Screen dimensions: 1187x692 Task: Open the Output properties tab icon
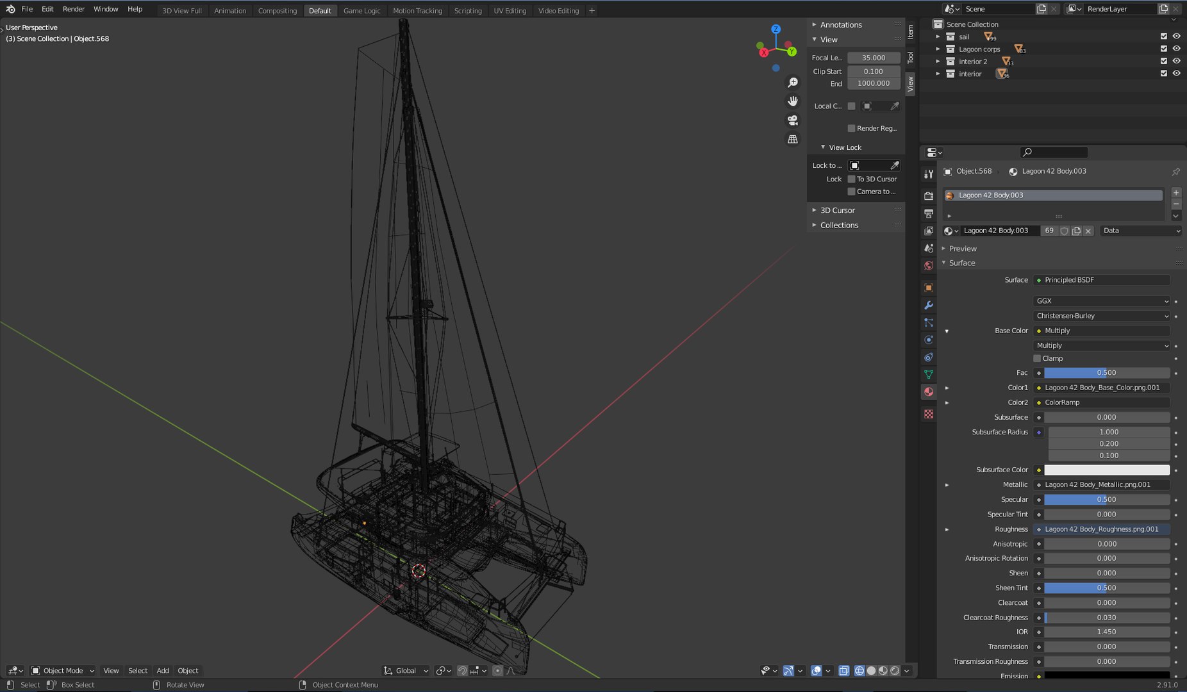[x=929, y=213]
